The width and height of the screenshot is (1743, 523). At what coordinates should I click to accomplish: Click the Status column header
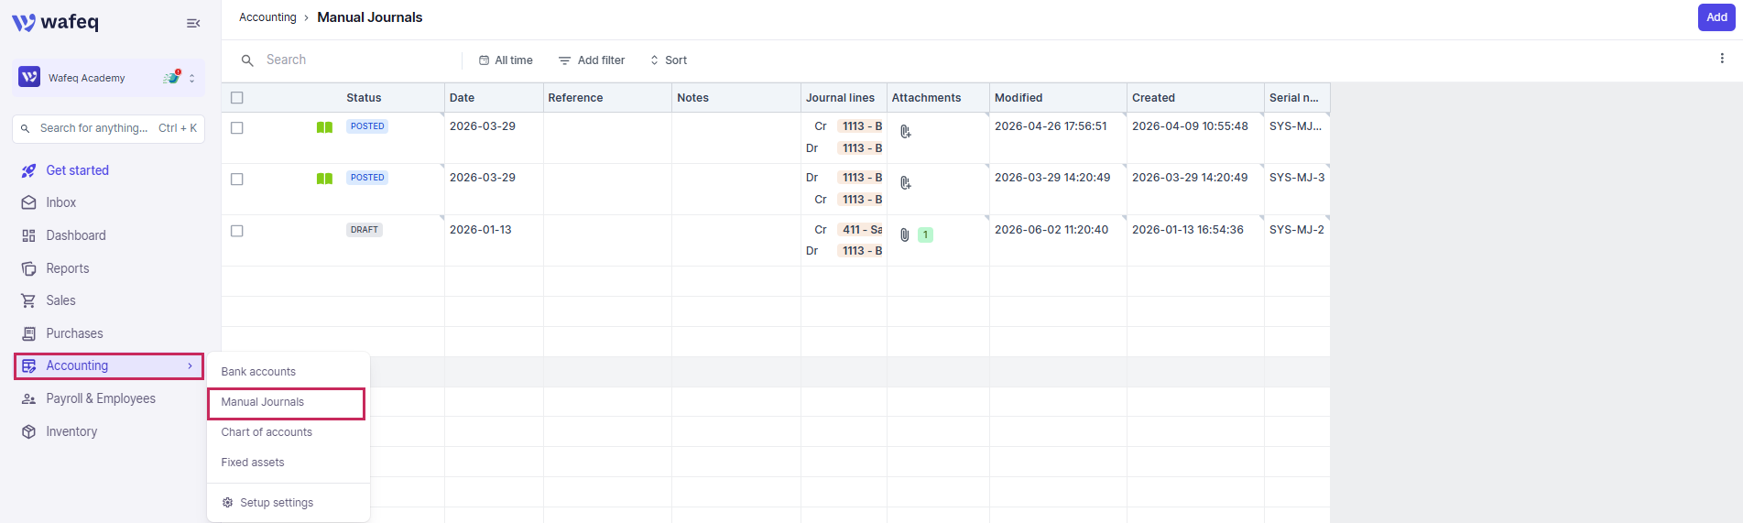click(x=364, y=98)
